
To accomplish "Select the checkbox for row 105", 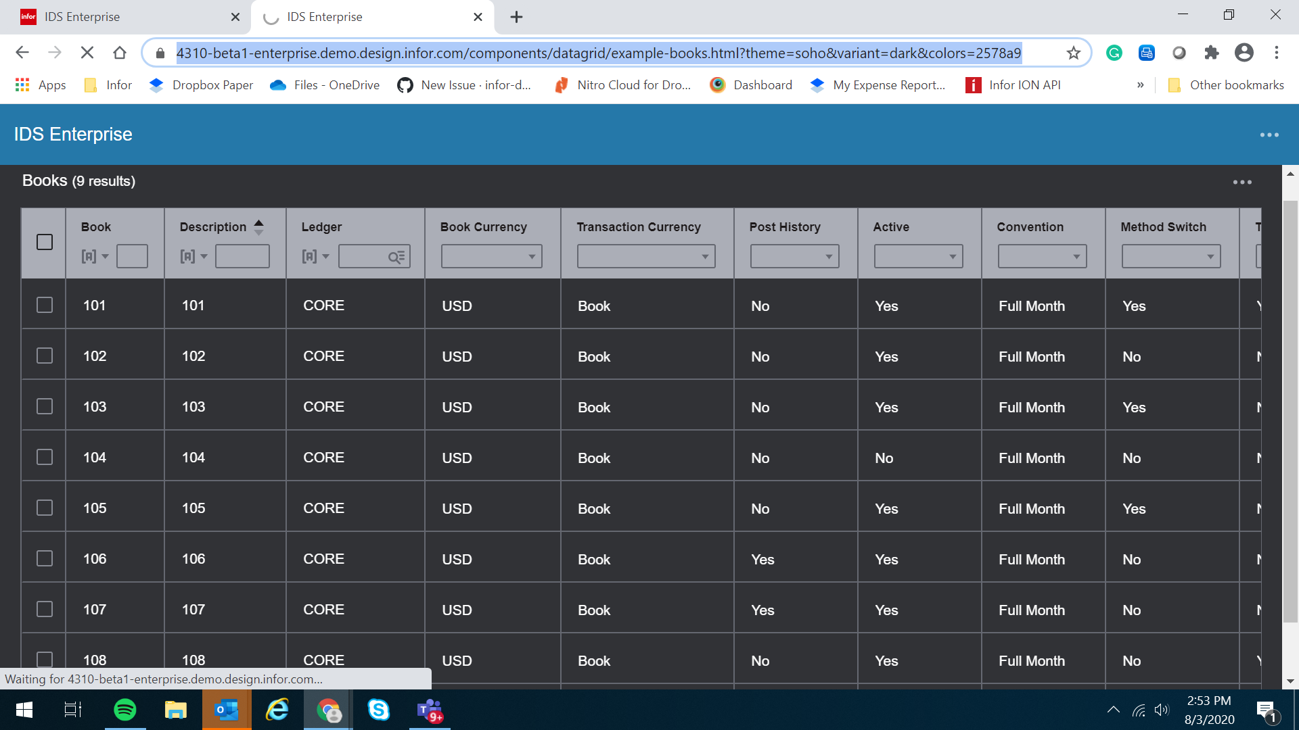I will click(x=45, y=508).
